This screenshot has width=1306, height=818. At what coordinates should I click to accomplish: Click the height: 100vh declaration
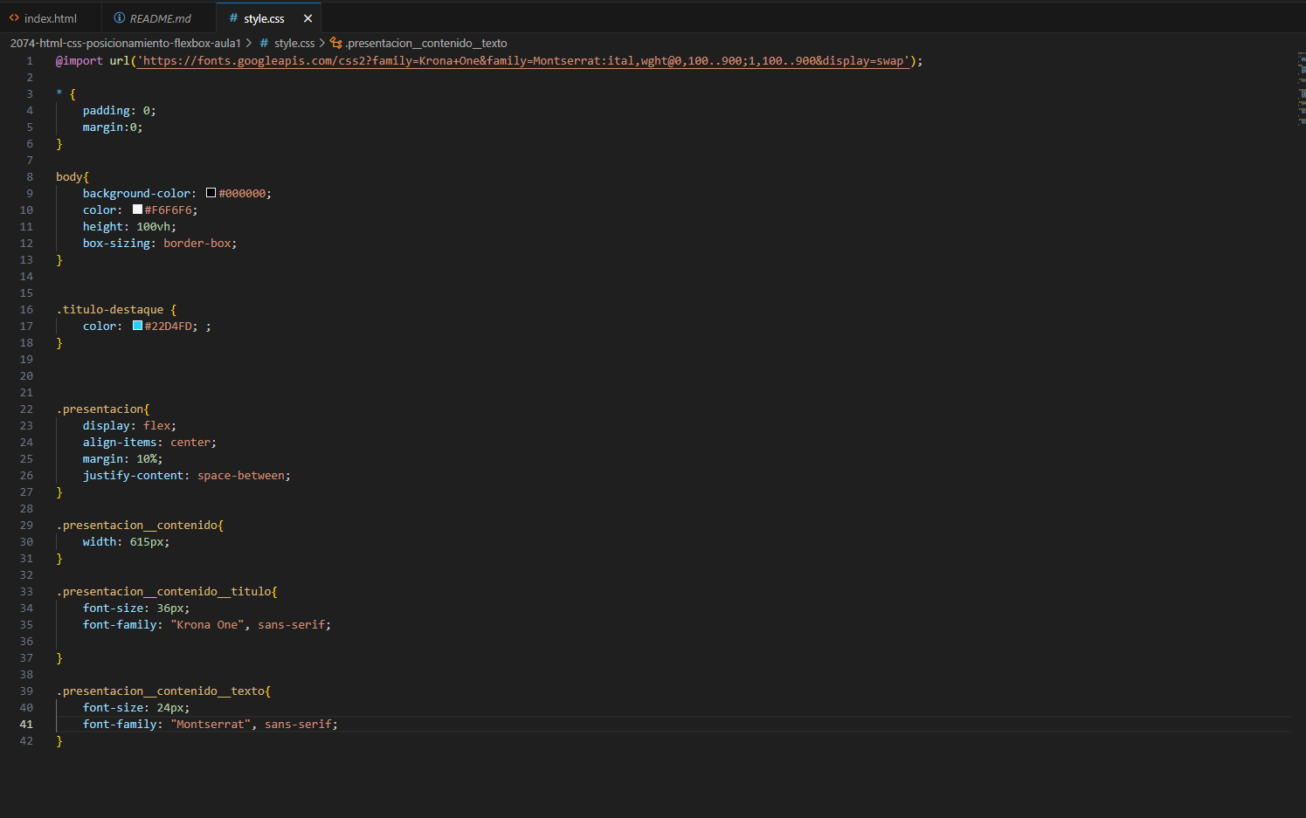click(129, 227)
